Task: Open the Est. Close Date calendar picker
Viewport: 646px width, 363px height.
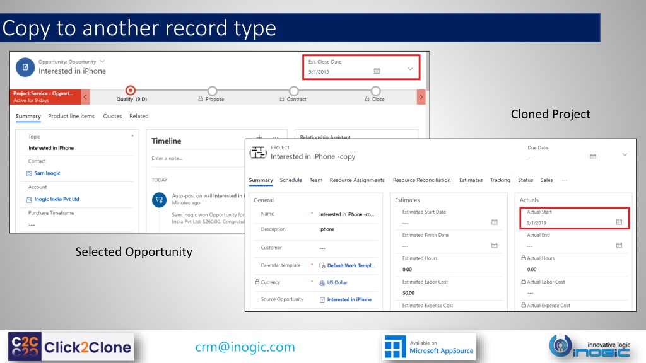Action: pyautogui.click(x=377, y=71)
